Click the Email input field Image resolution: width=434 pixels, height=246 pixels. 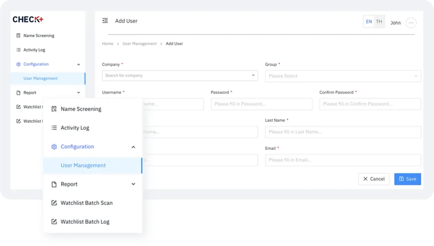click(343, 160)
